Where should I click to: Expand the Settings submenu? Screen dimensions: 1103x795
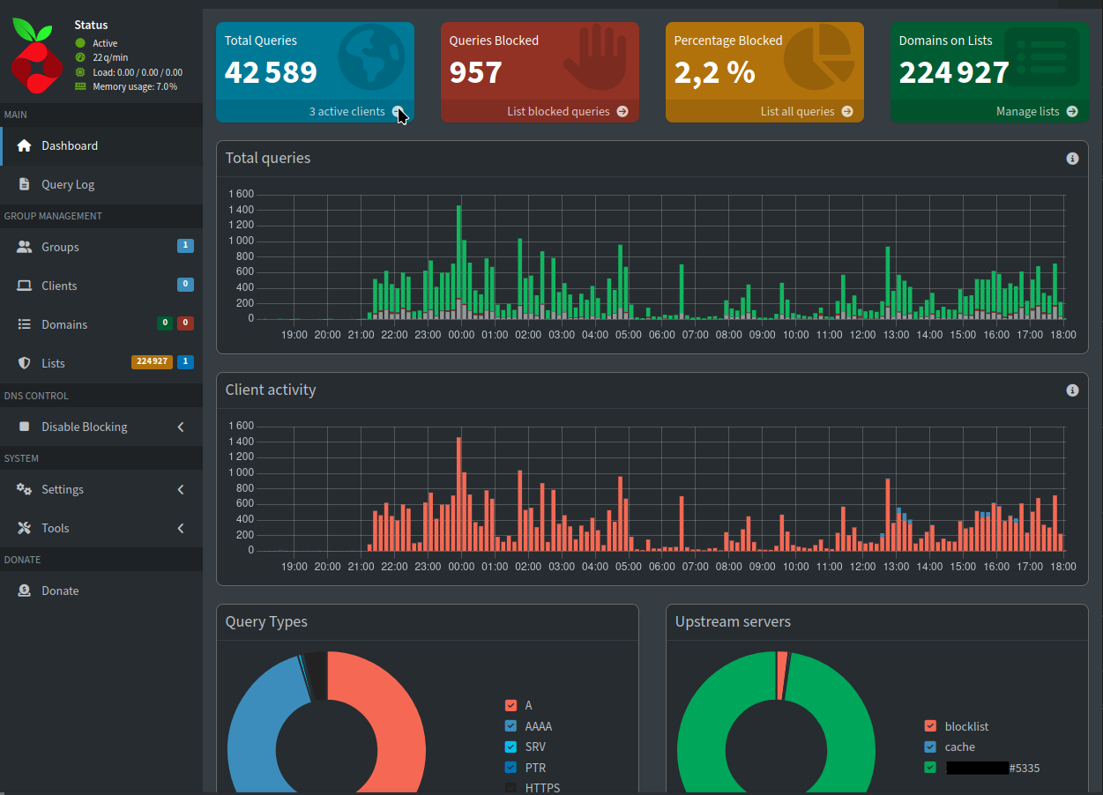click(x=180, y=489)
